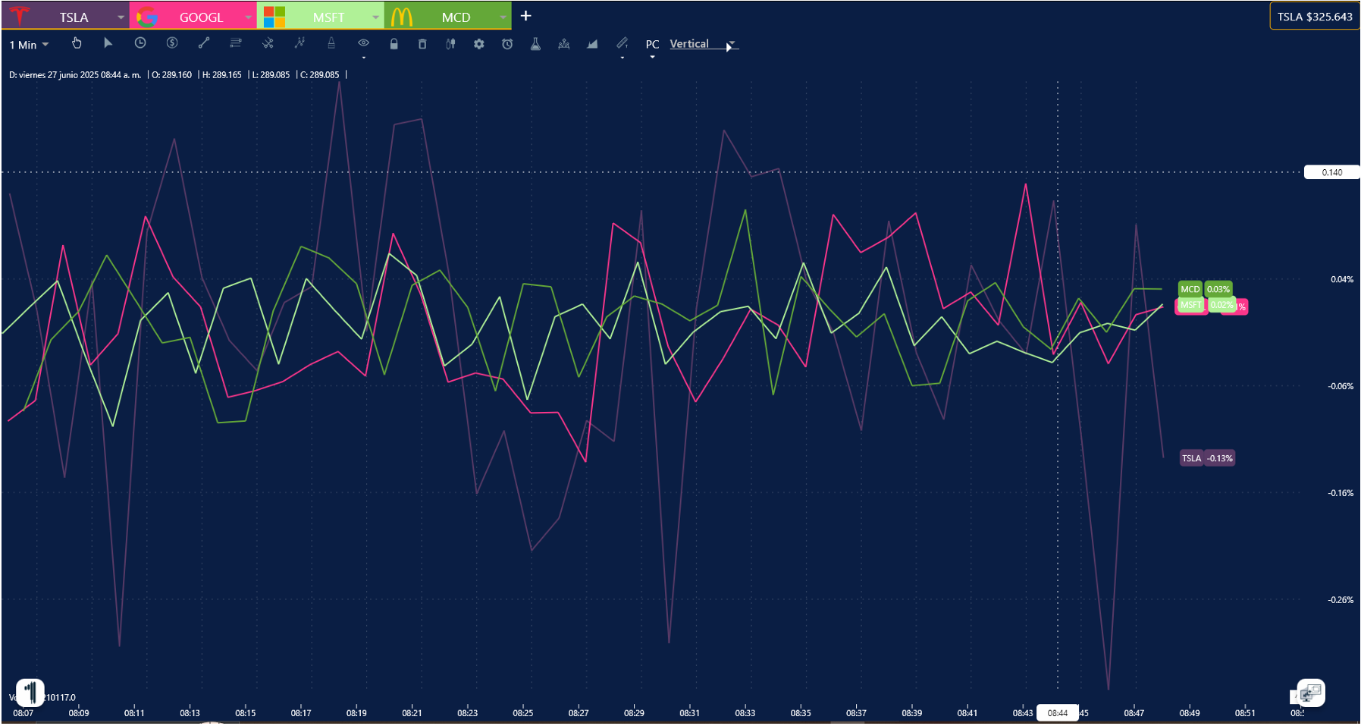Delete drawings with the trash icon
The height and width of the screenshot is (726, 1361).
coord(422,44)
